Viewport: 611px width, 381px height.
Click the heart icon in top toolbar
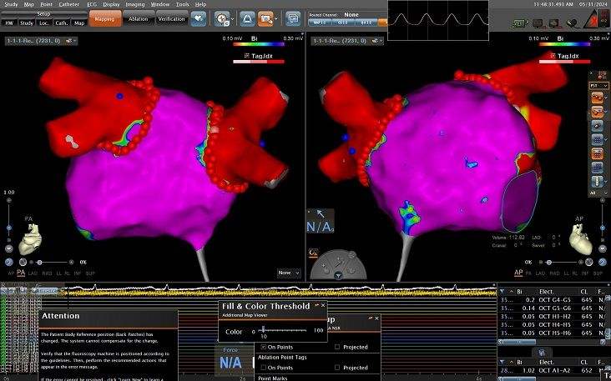pyautogui.click(x=199, y=18)
